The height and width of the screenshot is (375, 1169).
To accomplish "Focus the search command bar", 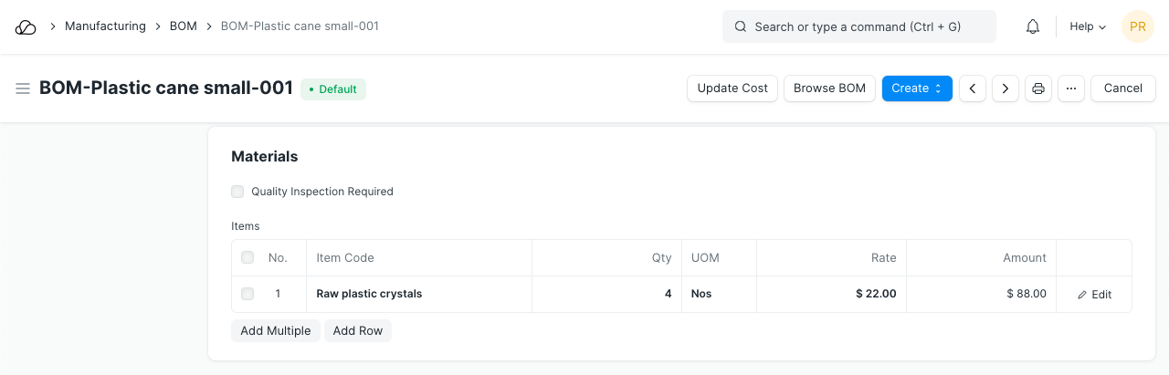I will coord(858,27).
